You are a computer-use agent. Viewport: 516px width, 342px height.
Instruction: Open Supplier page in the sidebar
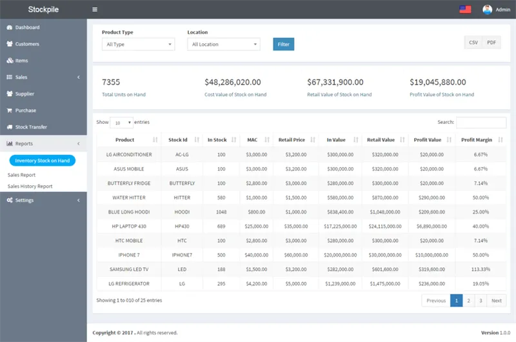tap(25, 94)
